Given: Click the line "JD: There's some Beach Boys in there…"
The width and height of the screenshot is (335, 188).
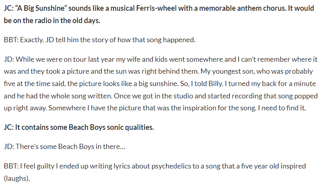Looking at the screenshot, I should [x=65, y=147].
